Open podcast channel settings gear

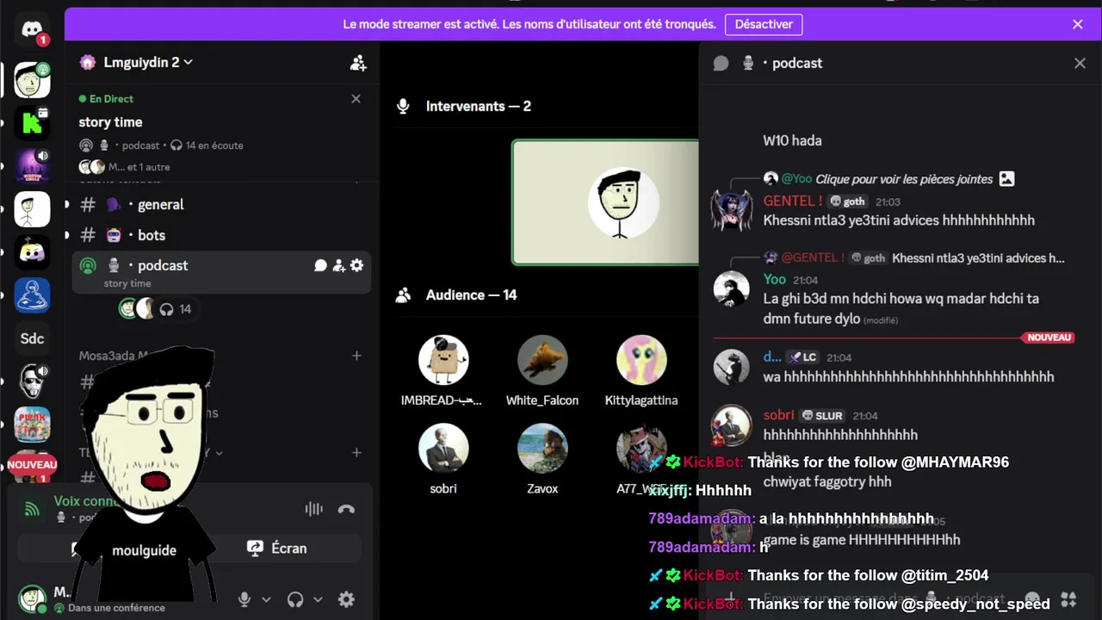point(356,265)
